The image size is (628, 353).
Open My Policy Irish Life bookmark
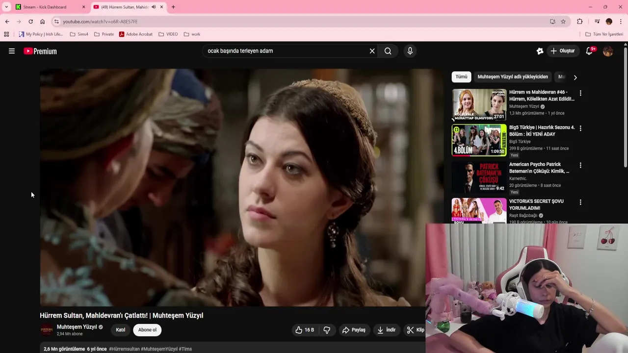pyautogui.click(x=41, y=34)
